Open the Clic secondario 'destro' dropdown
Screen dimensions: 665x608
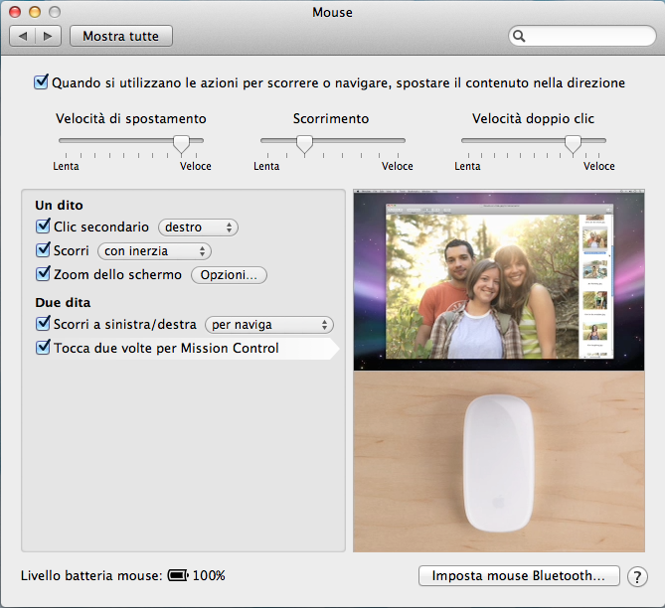click(x=198, y=228)
